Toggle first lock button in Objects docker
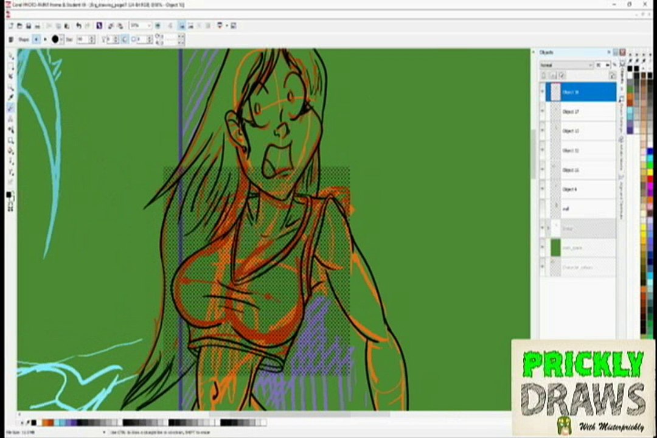 click(x=544, y=76)
